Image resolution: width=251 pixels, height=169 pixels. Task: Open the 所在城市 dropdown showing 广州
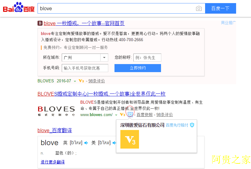(85, 58)
